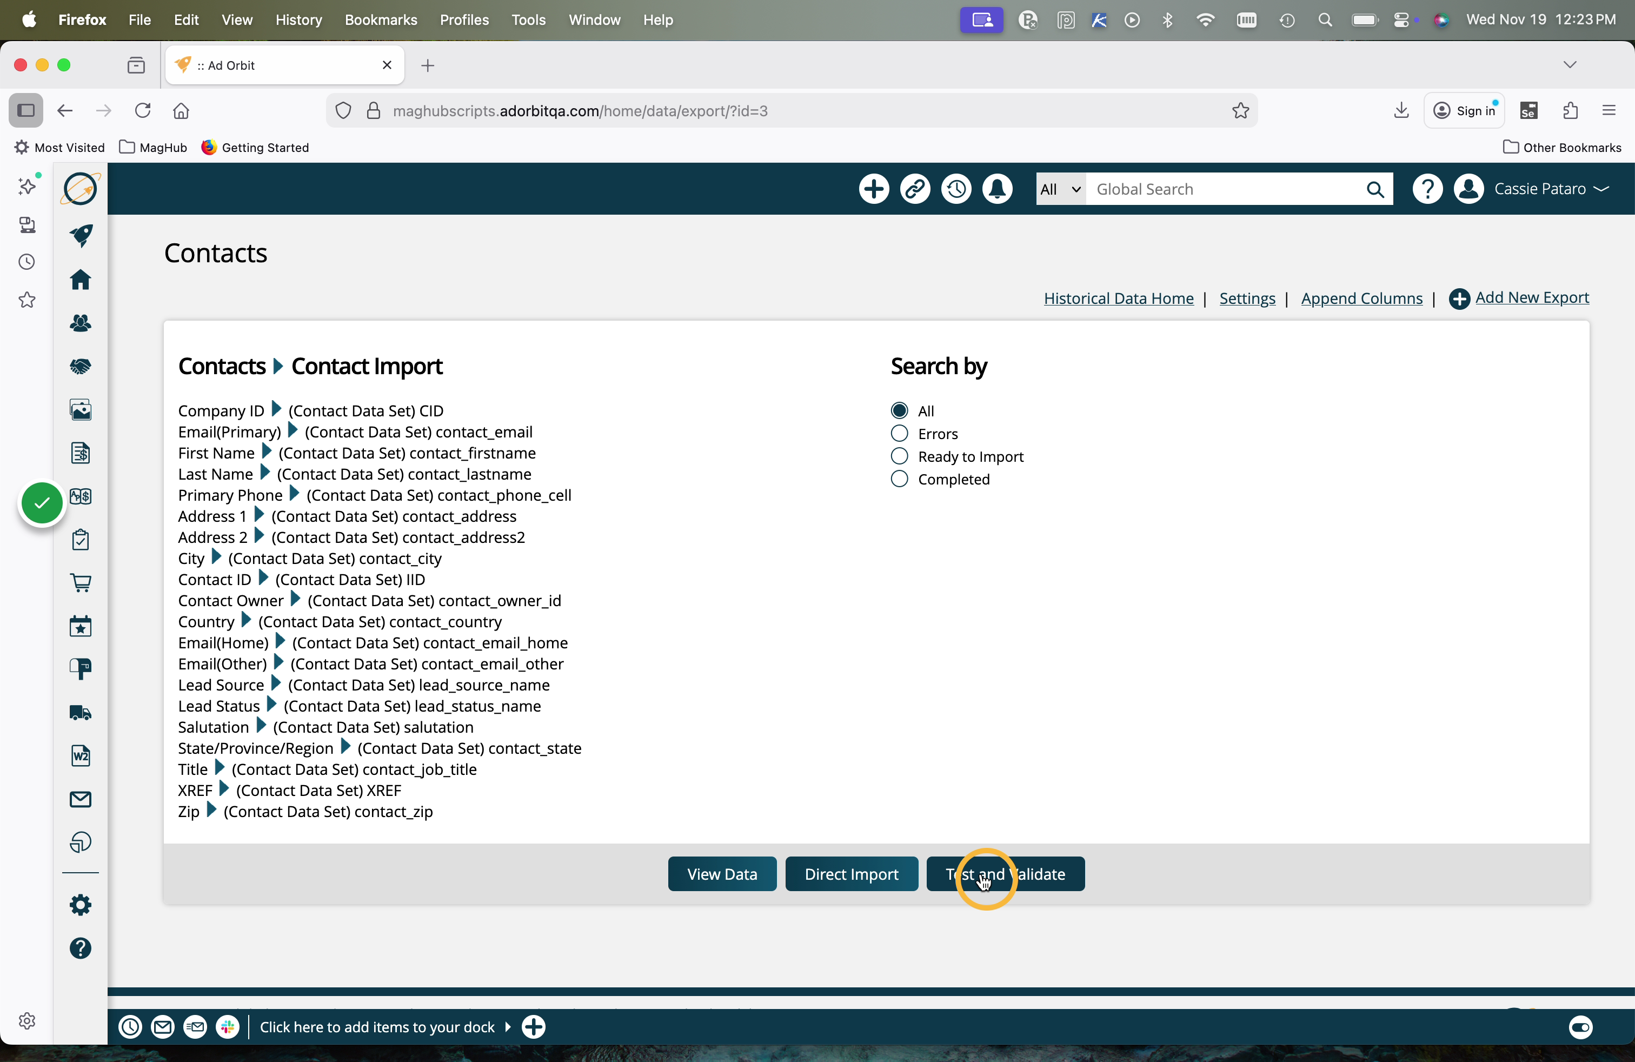
Task: Select the Ready to Import option
Action: (899, 456)
